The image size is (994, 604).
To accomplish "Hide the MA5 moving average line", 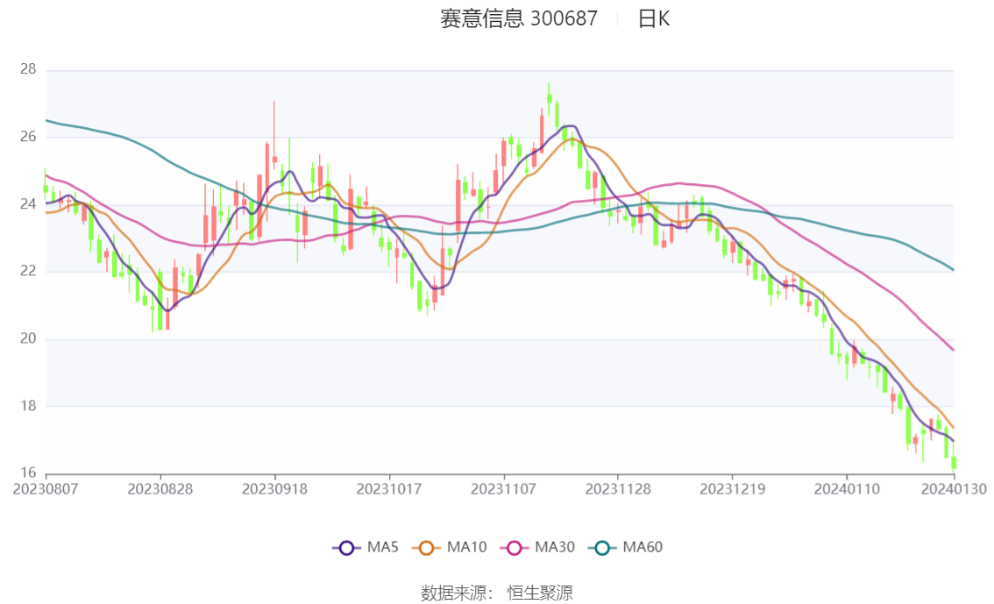I will (383, 548).
